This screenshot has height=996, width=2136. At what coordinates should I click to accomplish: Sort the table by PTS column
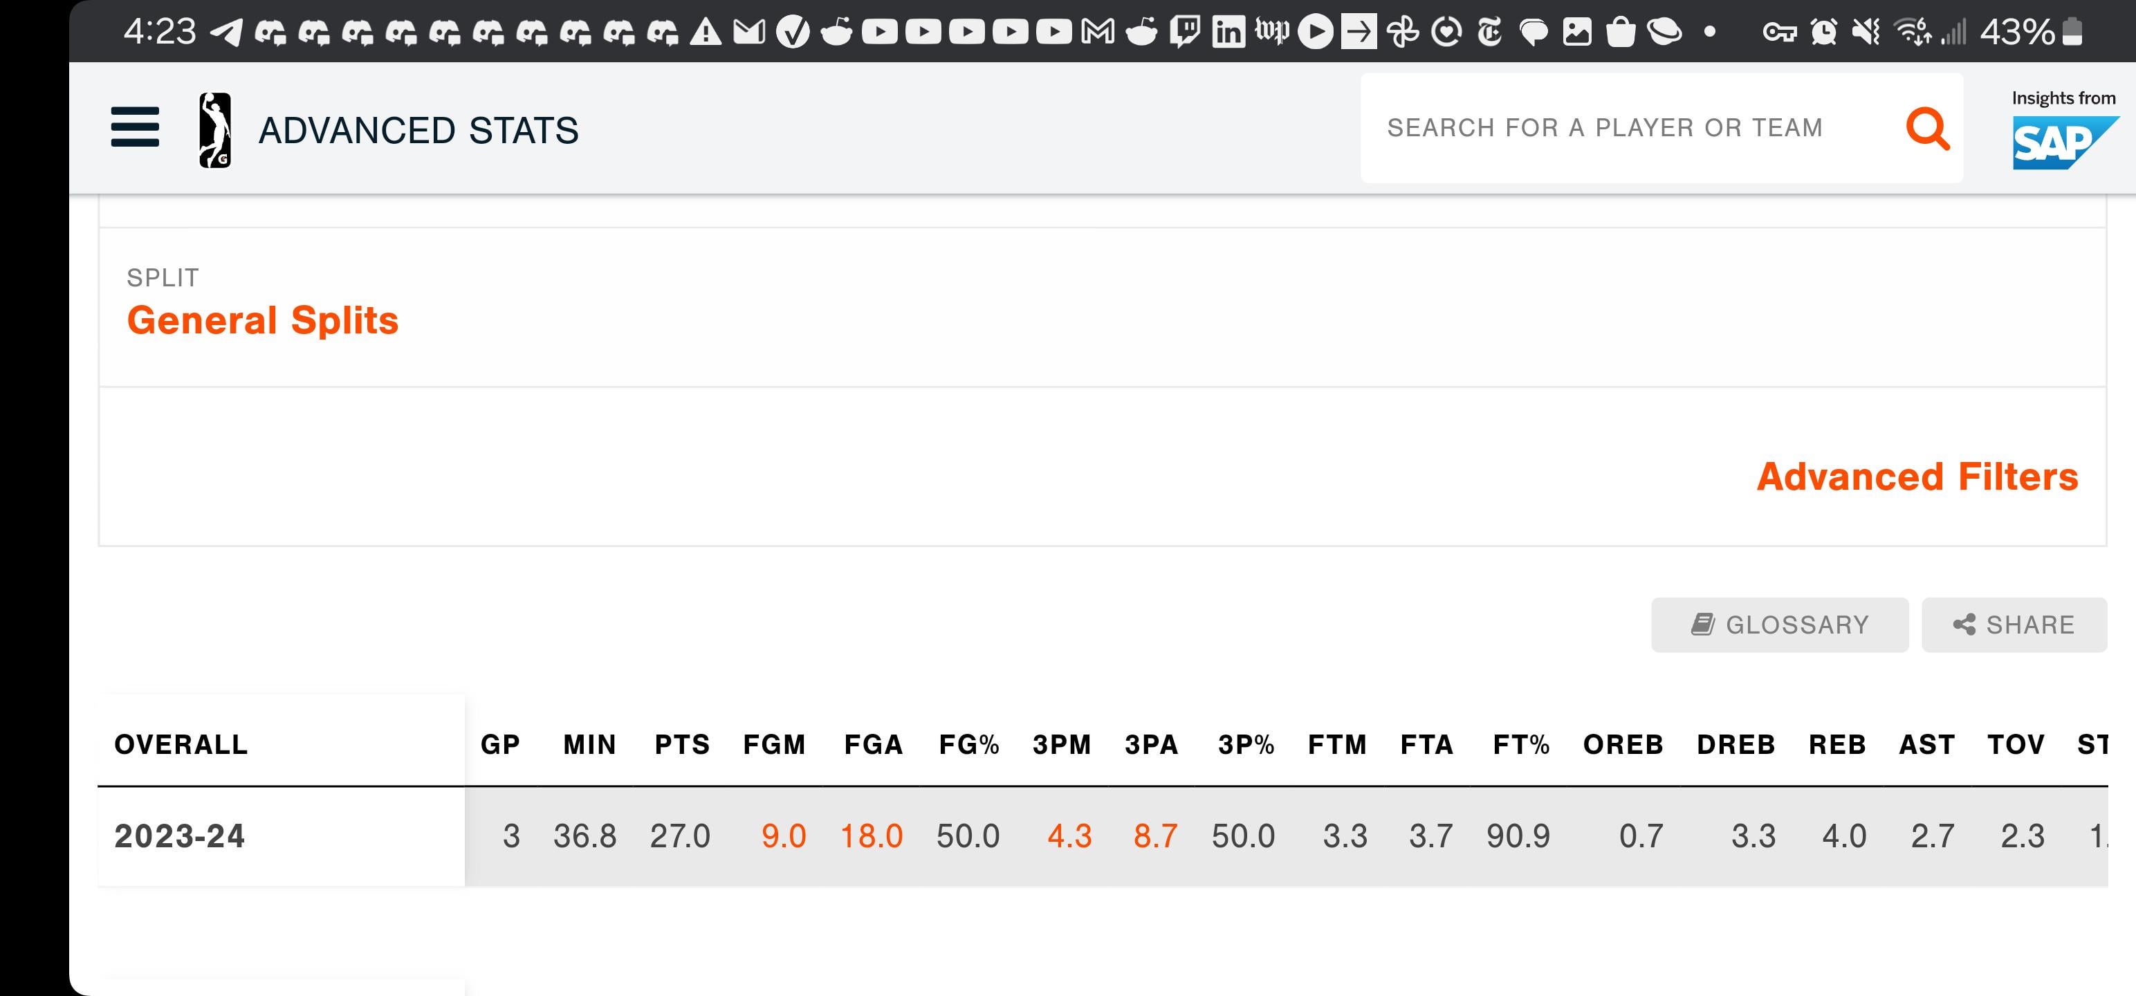click(681, 745)
